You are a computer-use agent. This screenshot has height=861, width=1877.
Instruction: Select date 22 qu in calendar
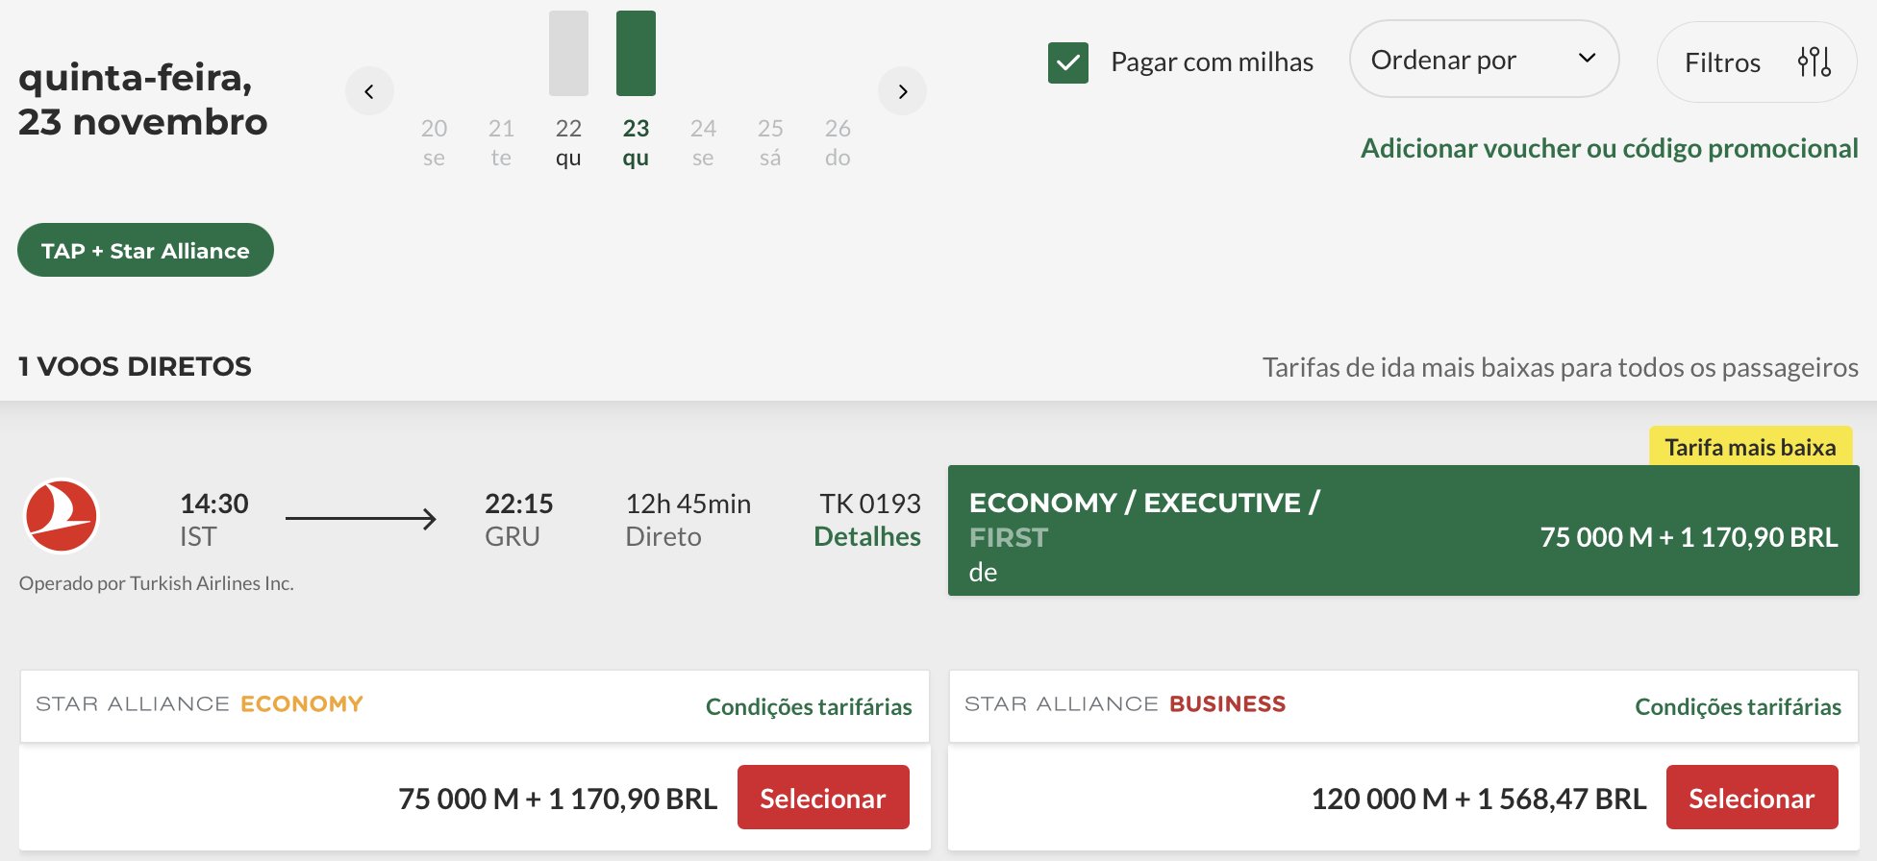pyautogui.click(x=568, y=142)
